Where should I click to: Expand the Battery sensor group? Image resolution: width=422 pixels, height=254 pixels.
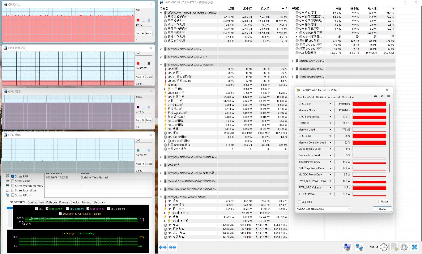click(x=293, y=61)
